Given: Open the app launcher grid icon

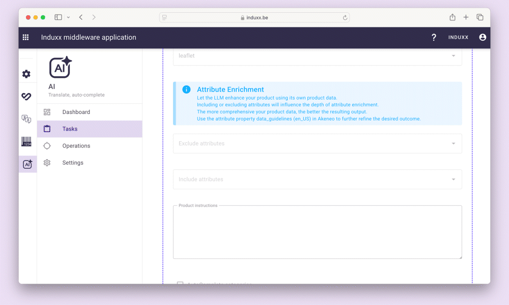Looking at the screenshot, I should [26, 37].
